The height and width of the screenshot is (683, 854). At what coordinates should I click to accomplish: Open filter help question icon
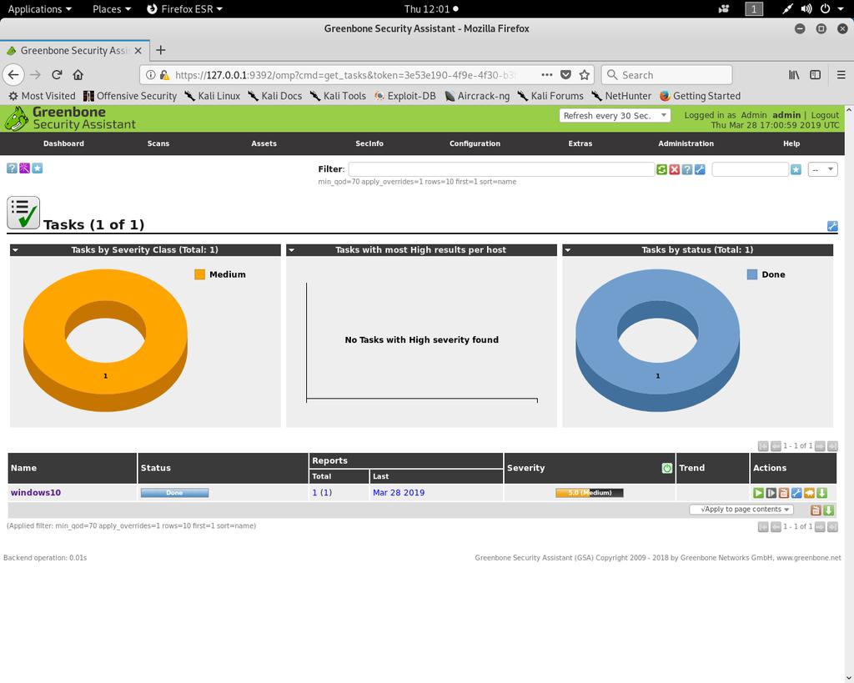pyautogui.click(x=687, y=169)
